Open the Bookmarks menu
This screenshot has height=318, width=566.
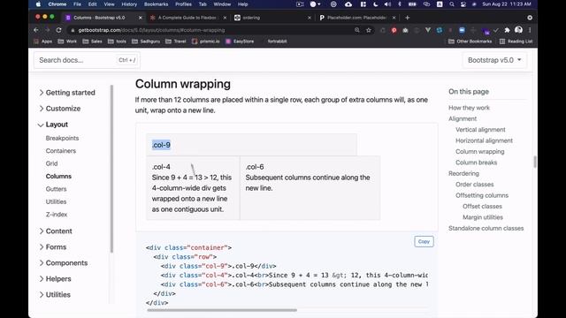click(x=156, y=4)
